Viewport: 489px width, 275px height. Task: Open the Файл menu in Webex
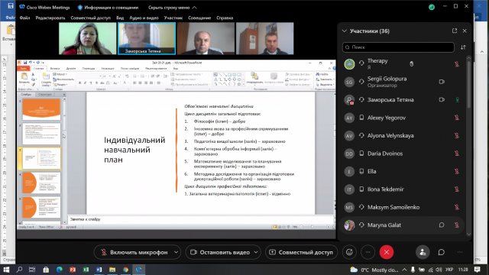pyautogui.click(x=24, y=18)
